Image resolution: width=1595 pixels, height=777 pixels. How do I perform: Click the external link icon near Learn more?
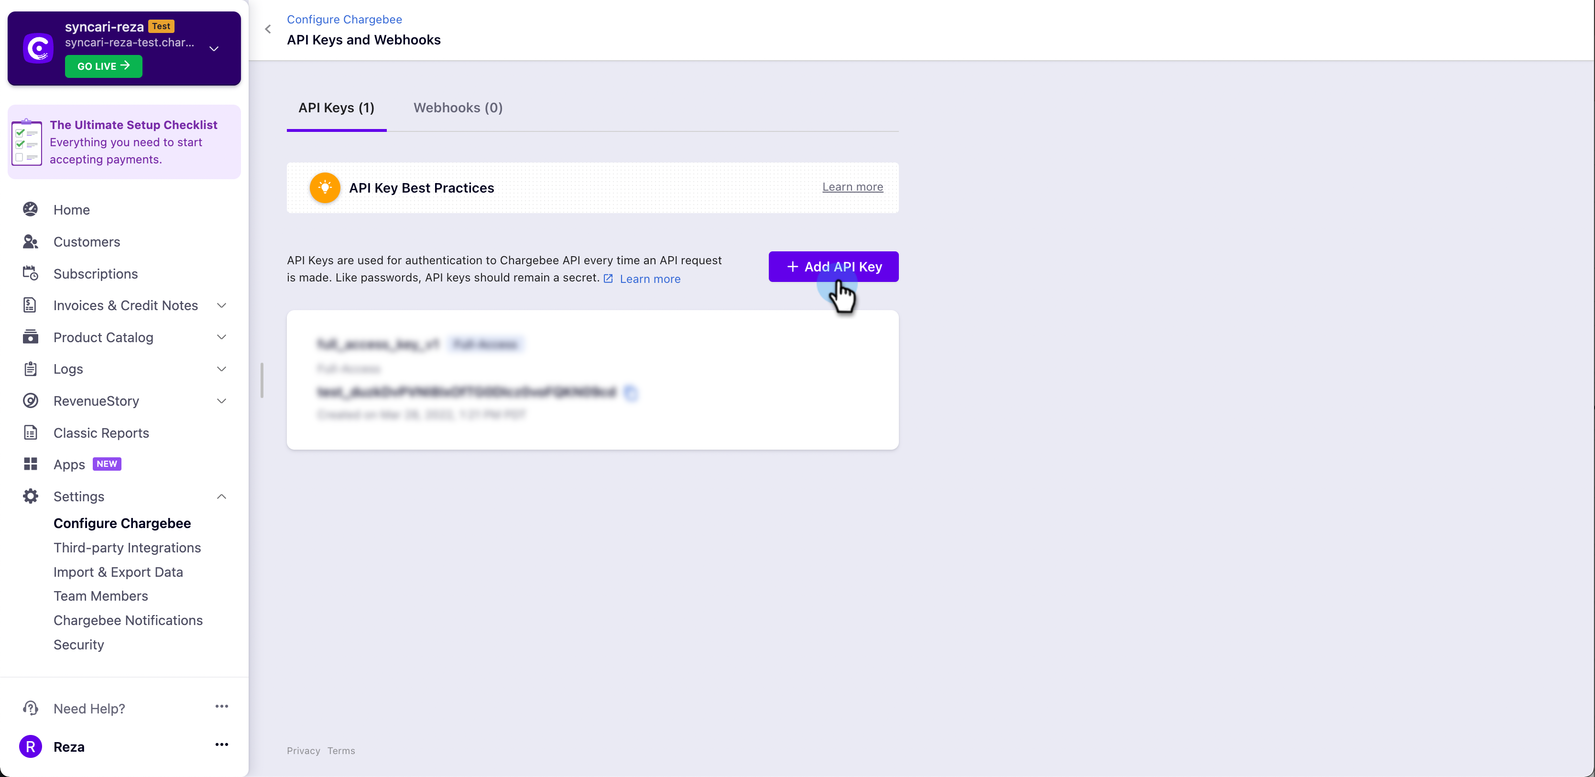pyautogui.click(x=609, y=279)
